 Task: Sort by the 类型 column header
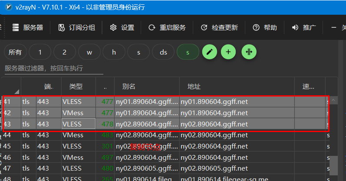tap(79, 86)
